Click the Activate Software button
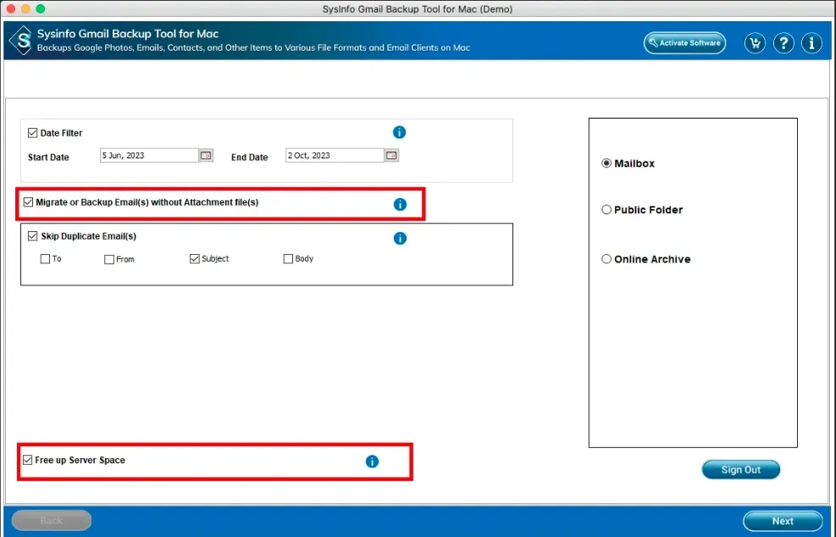Viewport: 836px width, 537px height. point(684,43)
